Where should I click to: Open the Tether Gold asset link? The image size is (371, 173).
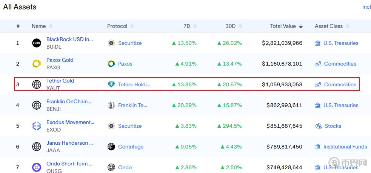click(x=60, y=81)
